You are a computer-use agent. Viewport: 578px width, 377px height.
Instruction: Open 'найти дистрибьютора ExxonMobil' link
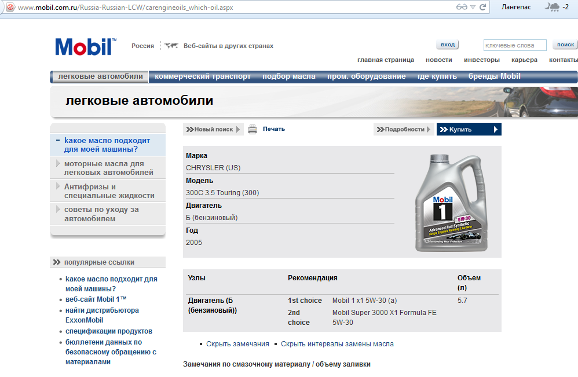tap(102, 315)
